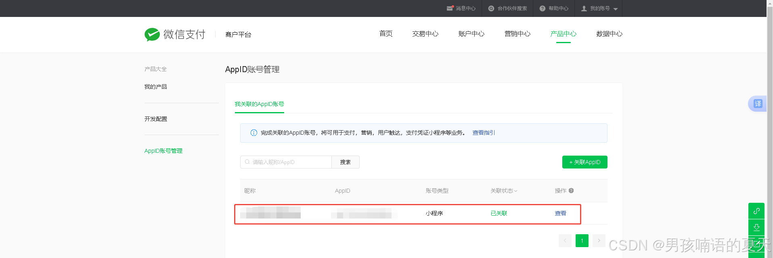The image size is (773, 258).
Task: Open the 查看指引 guide link
Action: (484, 133)
